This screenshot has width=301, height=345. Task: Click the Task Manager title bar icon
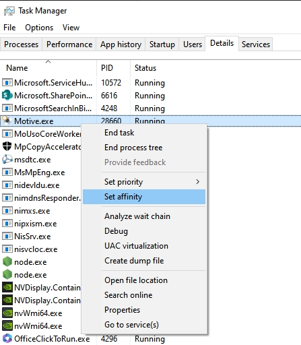(9, 11)
